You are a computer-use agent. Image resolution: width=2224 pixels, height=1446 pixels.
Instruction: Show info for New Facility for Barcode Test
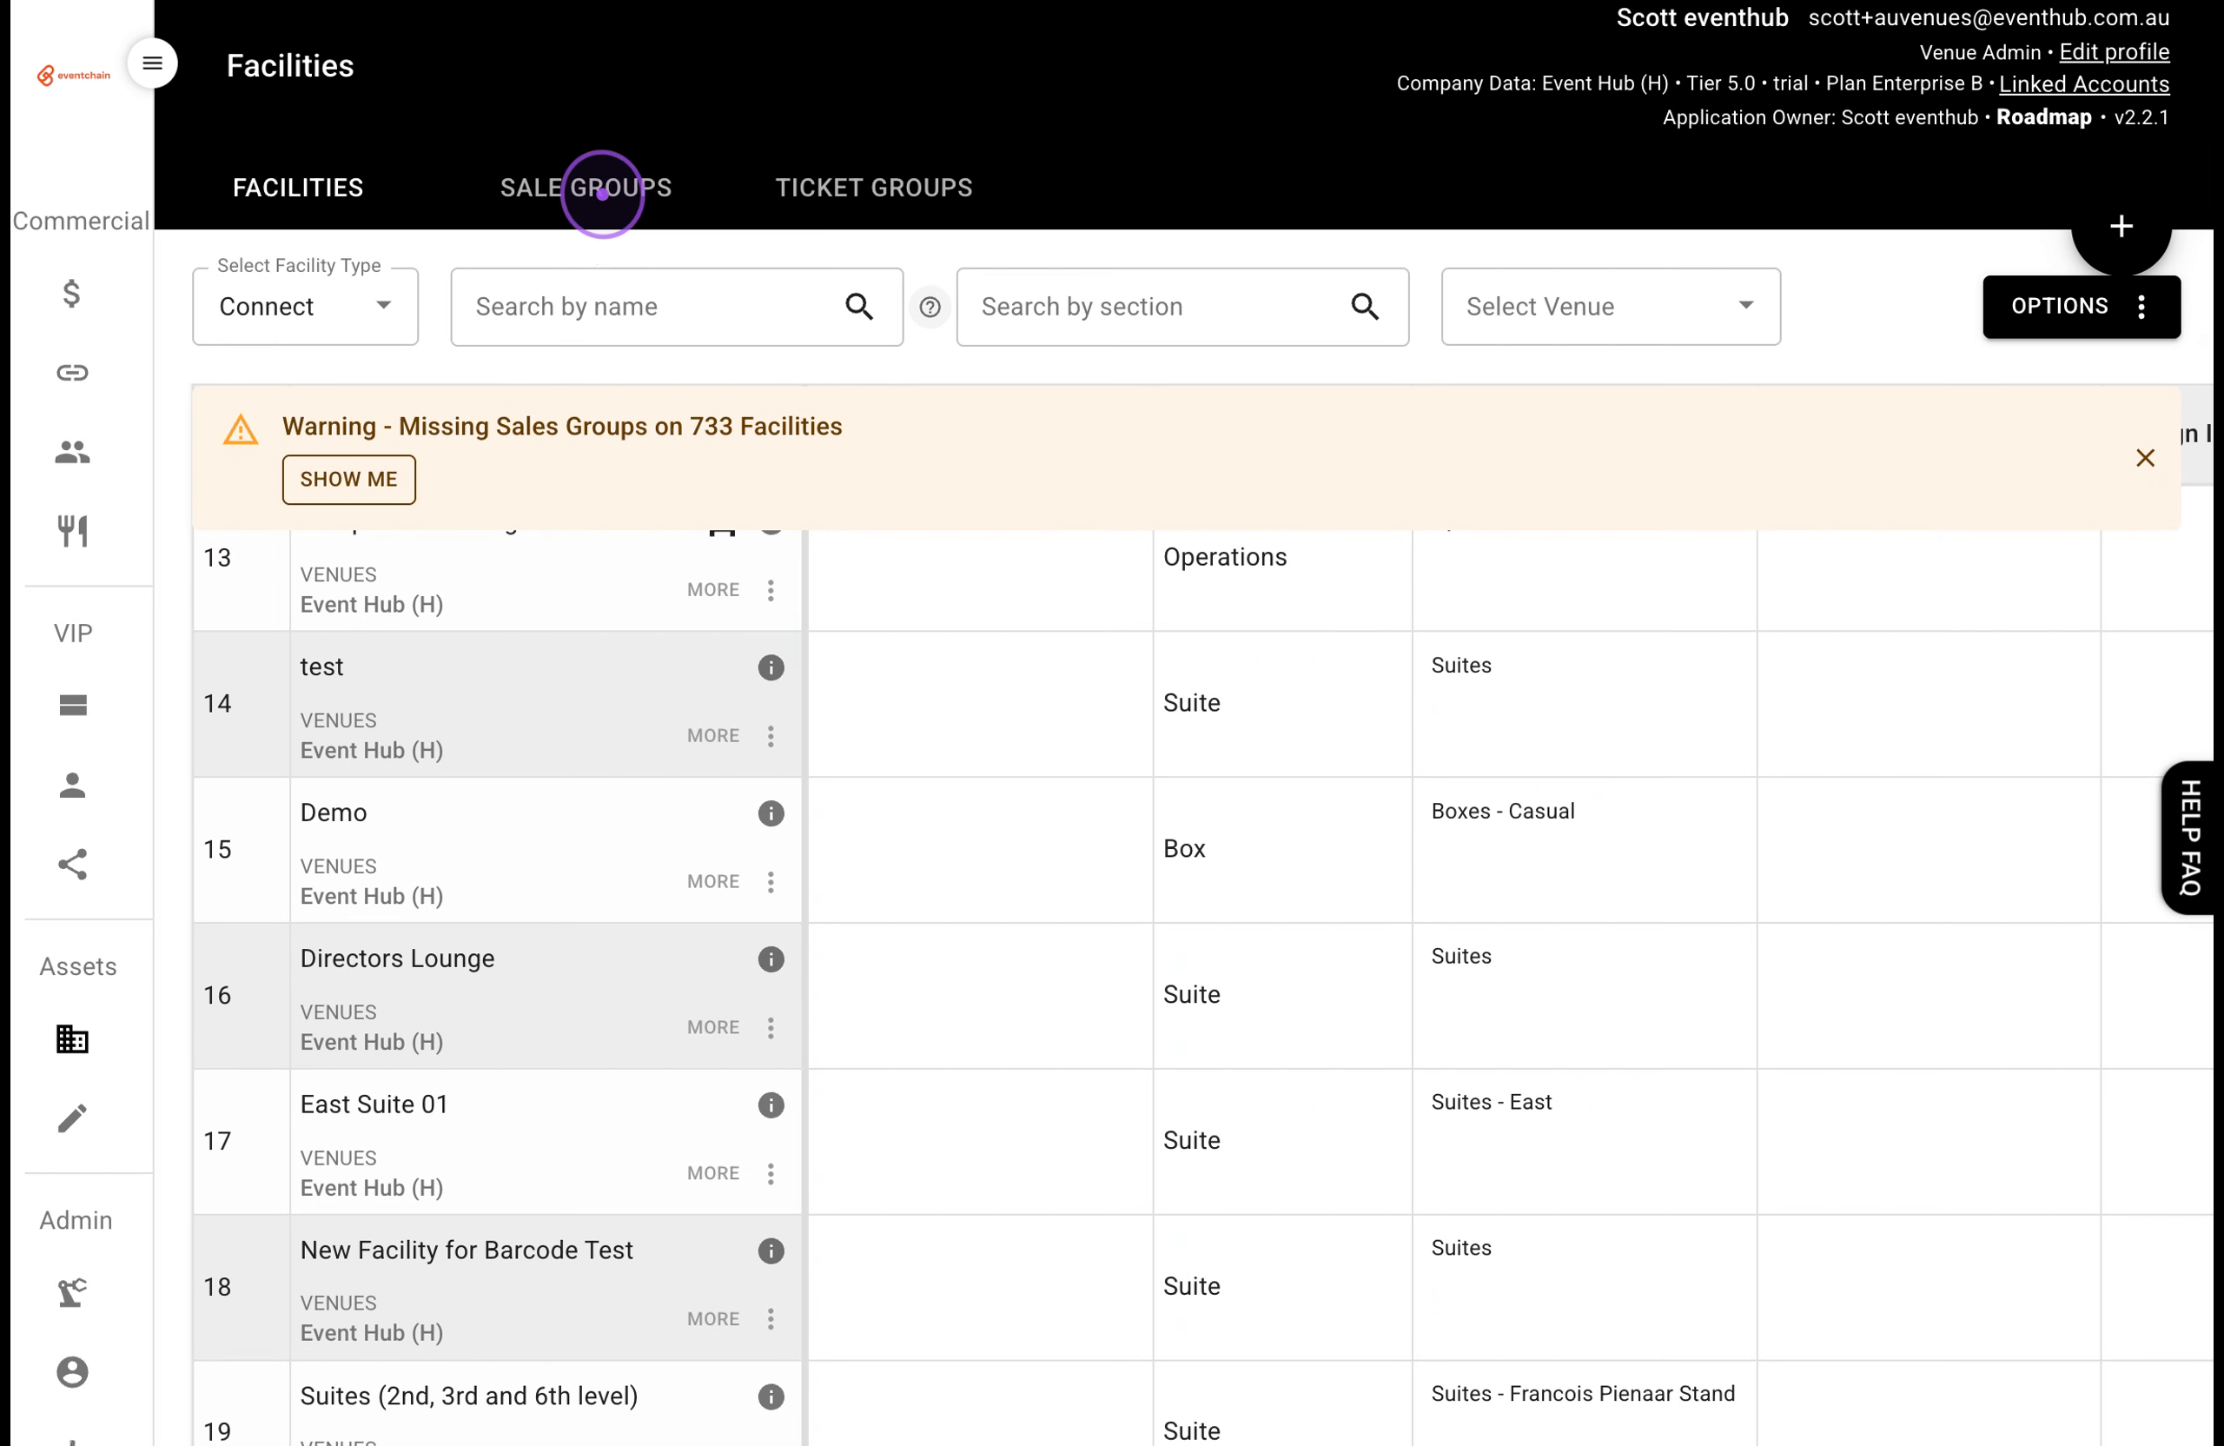click(x=771, y=1250)
